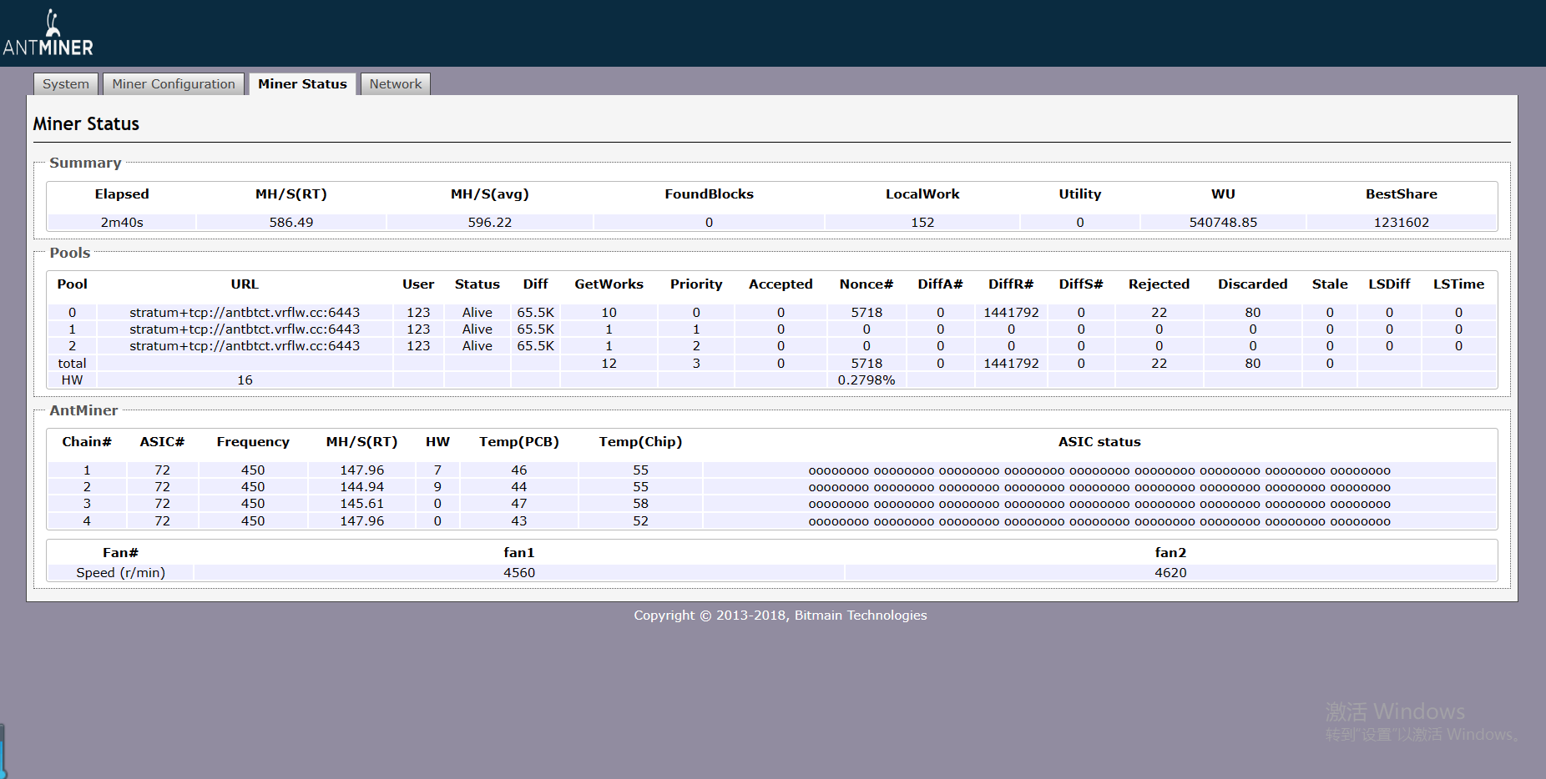Click the Antminer logo in the header
This screenshot has width=1546, height=779.
point(48,33)
